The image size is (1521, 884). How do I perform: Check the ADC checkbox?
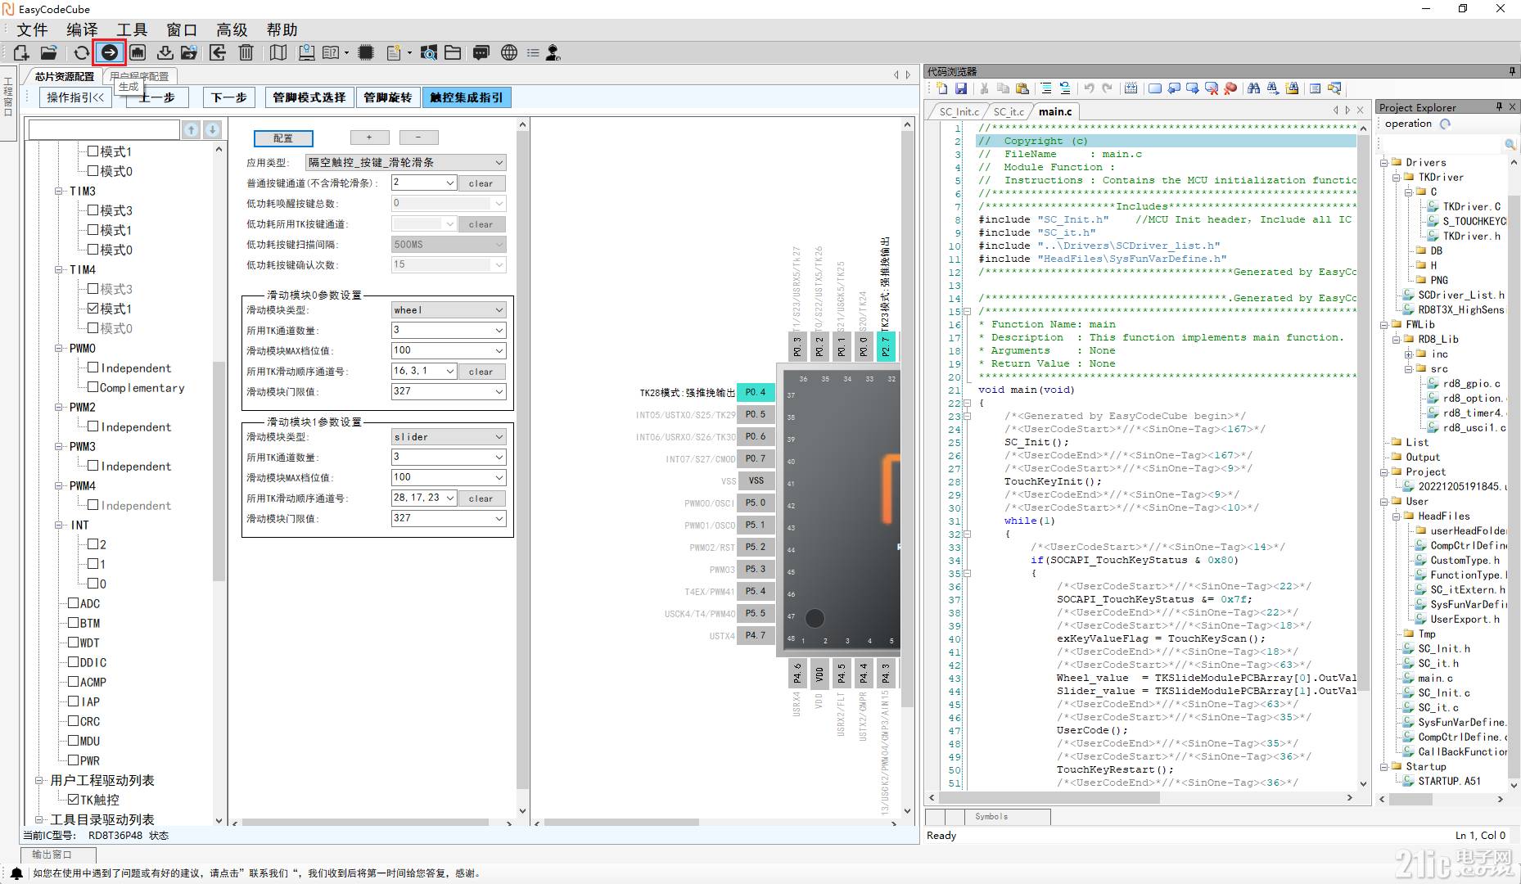pos(74,603)
